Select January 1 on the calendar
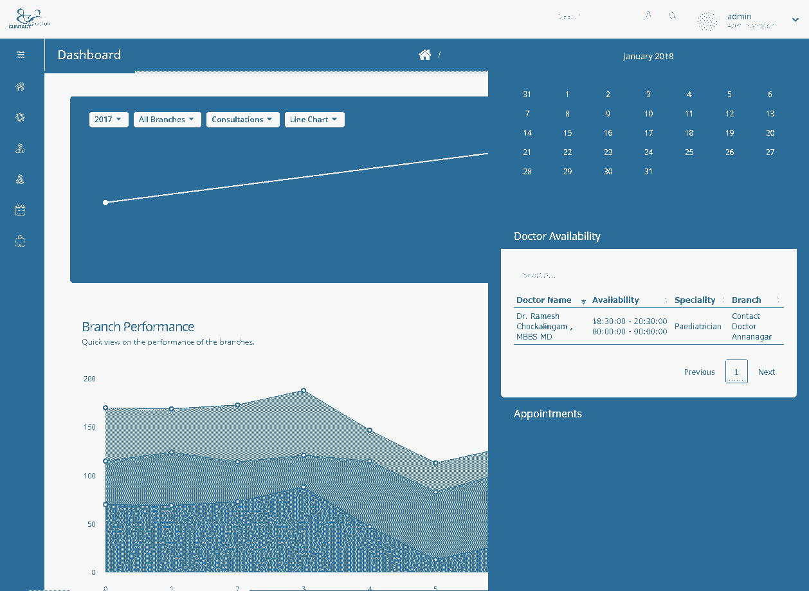This screenshot has height=591, width=809. (567, 95)
